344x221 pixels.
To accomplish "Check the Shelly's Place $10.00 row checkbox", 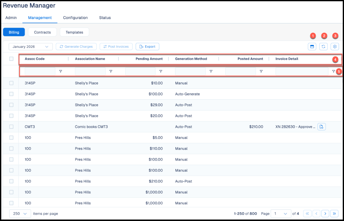I will coord(12,83).
